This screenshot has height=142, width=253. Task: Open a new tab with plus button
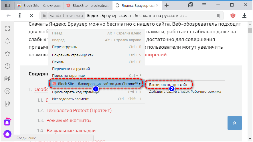(167, 6)
